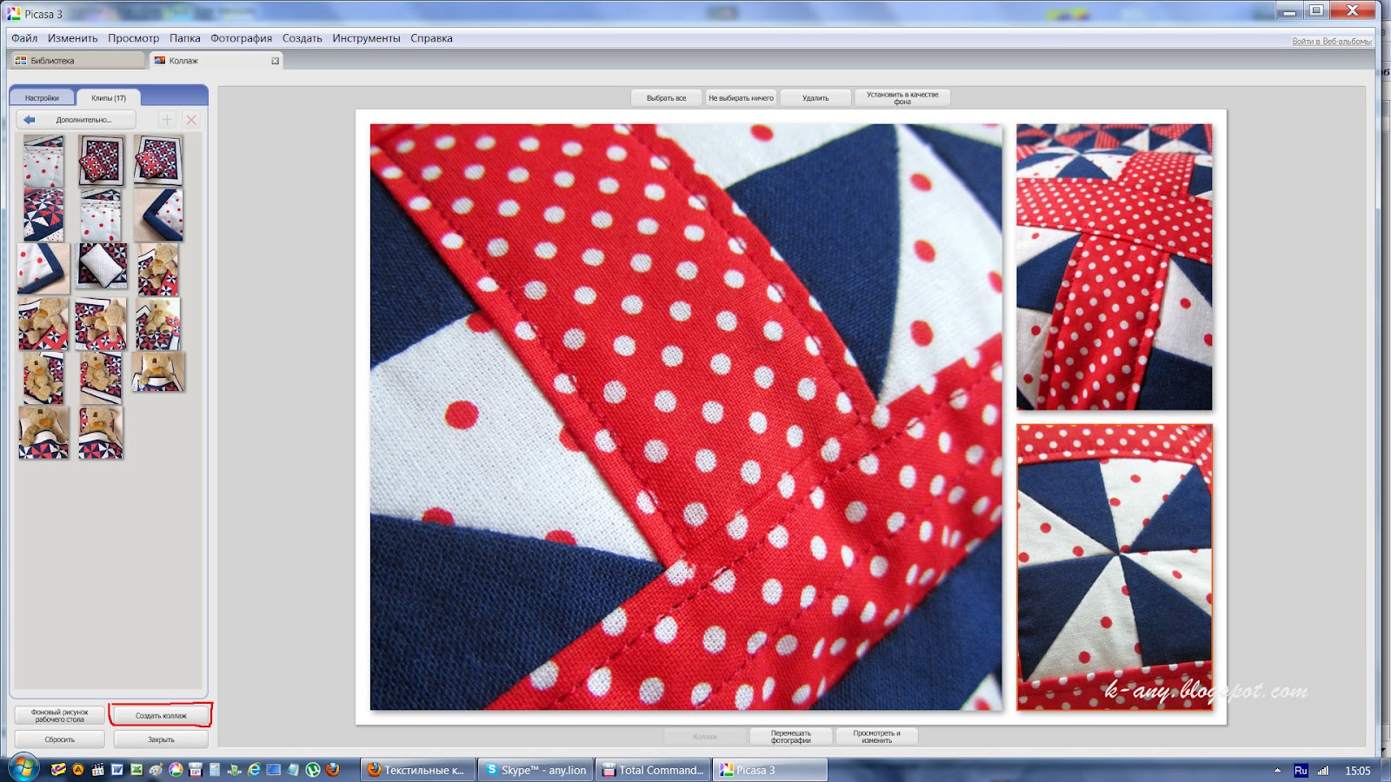
Task: Select the last teddy bear clip thumbnail
Action: tap(101, 432)
